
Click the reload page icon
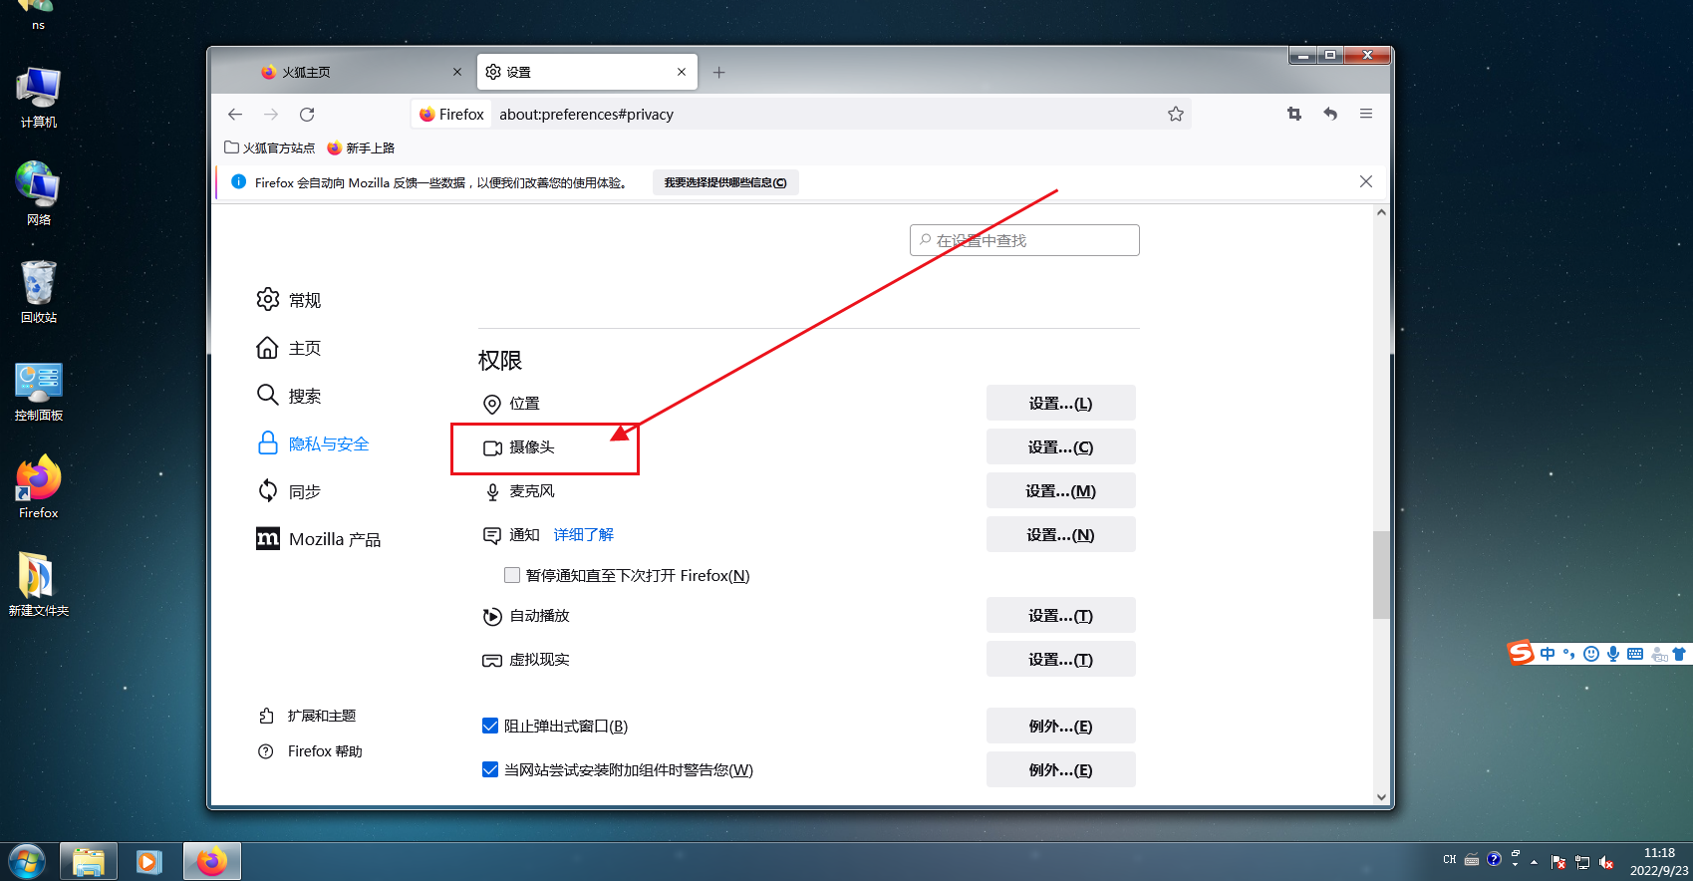click(x=307, y=115)
